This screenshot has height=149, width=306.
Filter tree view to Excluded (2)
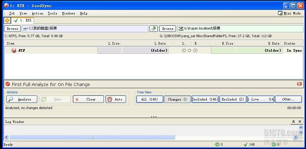pos(233,99)
